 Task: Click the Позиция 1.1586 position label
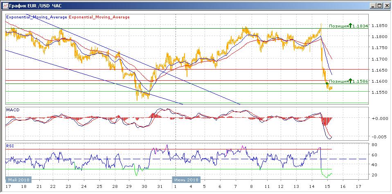(349, 81)
